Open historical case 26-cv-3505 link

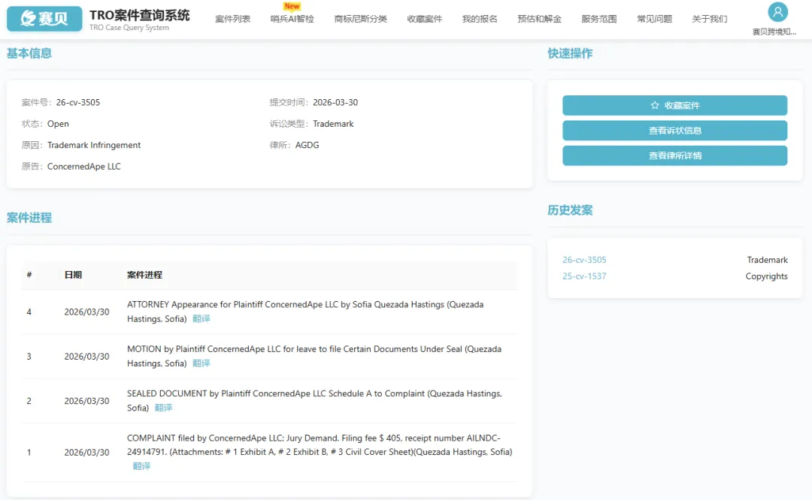click(x=584, y=260)
